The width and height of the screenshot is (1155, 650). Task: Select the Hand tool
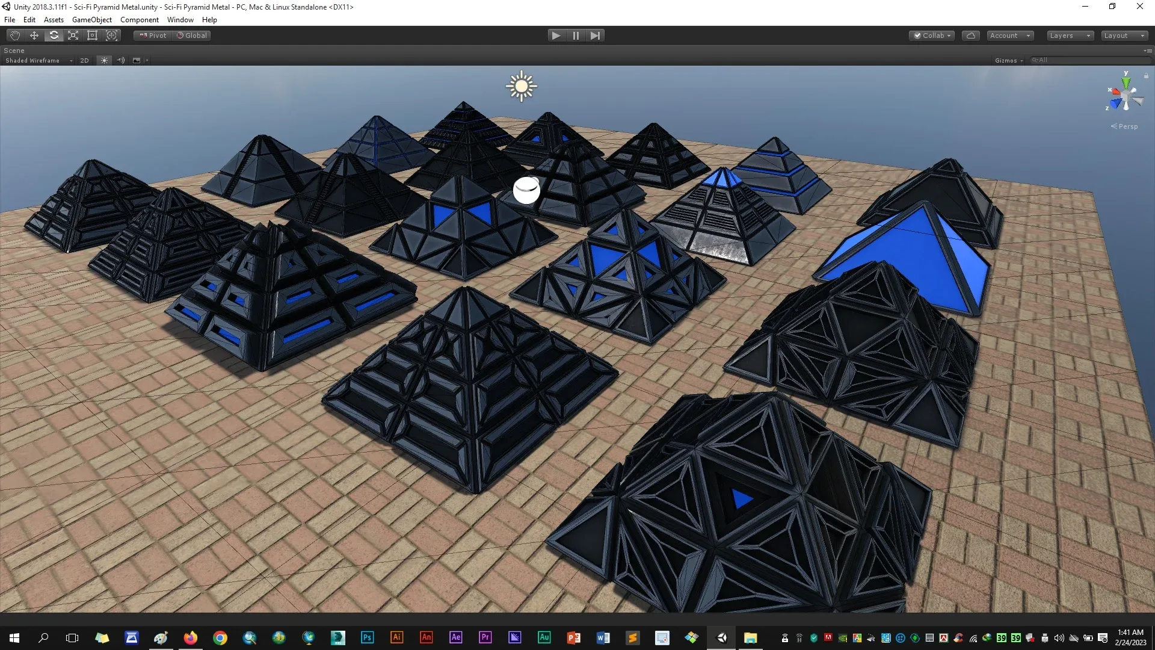(x=15, y=36)
